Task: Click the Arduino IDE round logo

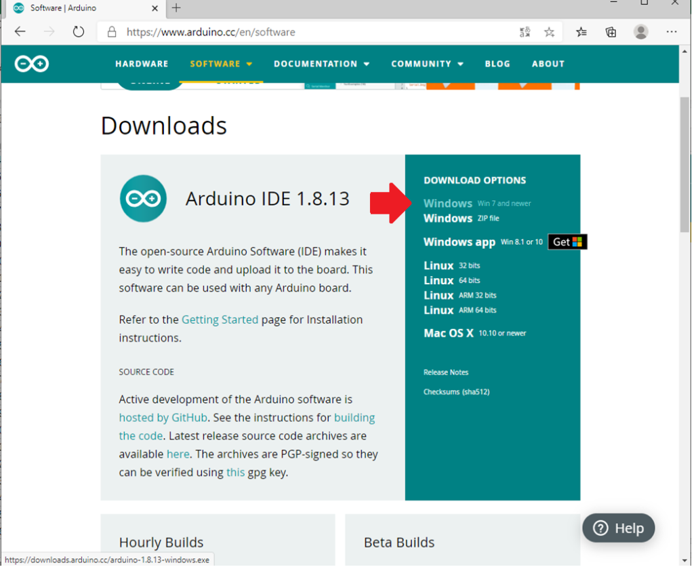Action: 143,199
